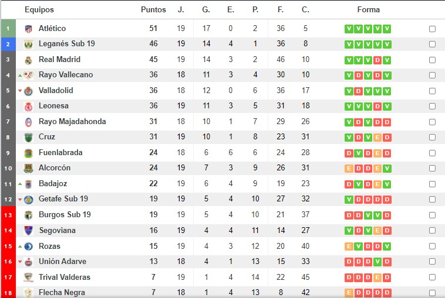
Task: Sort table by Puntos column header
Action: click(153, 10)
